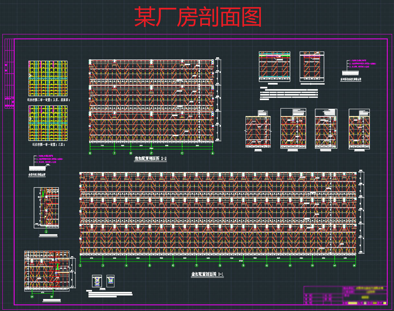The image size is (394, 311).
Task: Select the third framed detail in the four-detail row
Action: 326,129
